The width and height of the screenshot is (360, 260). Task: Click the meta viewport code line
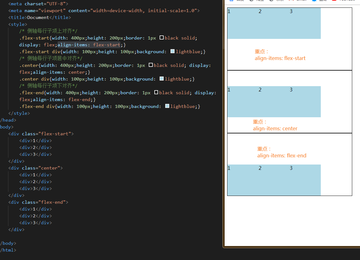pyautogui.click(x=104, y=11)
